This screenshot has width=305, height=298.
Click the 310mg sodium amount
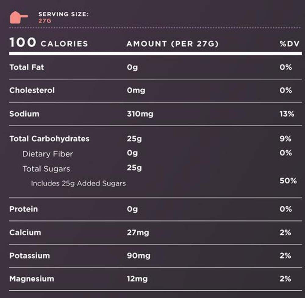[x=140, y=114]
